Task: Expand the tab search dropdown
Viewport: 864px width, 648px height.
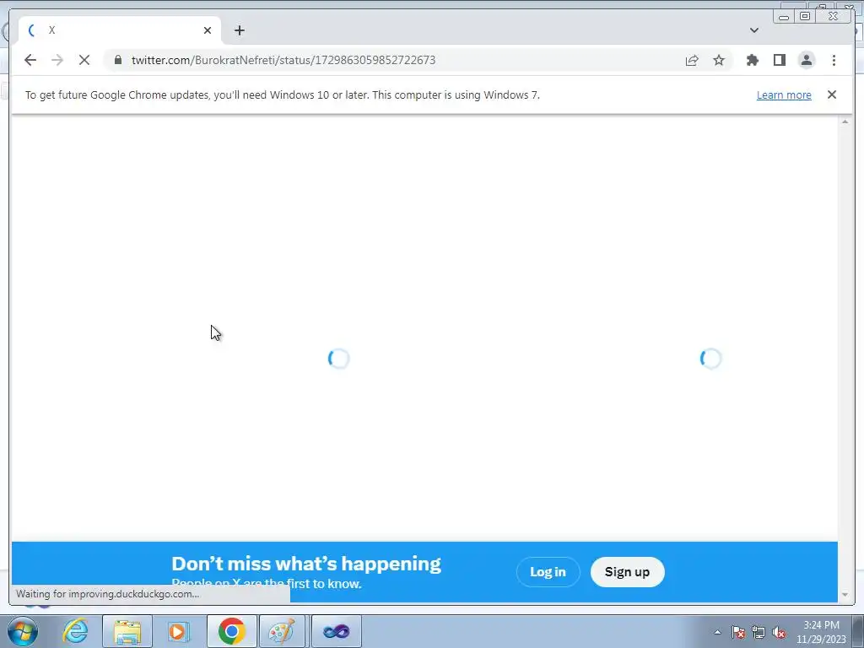Action: (754, 30)
